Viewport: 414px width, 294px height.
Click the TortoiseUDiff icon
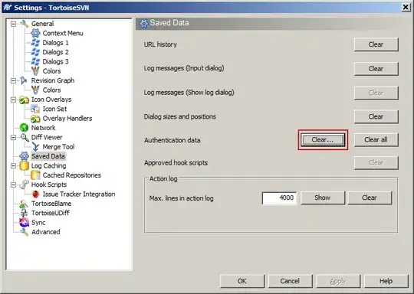tap(24, 213)
